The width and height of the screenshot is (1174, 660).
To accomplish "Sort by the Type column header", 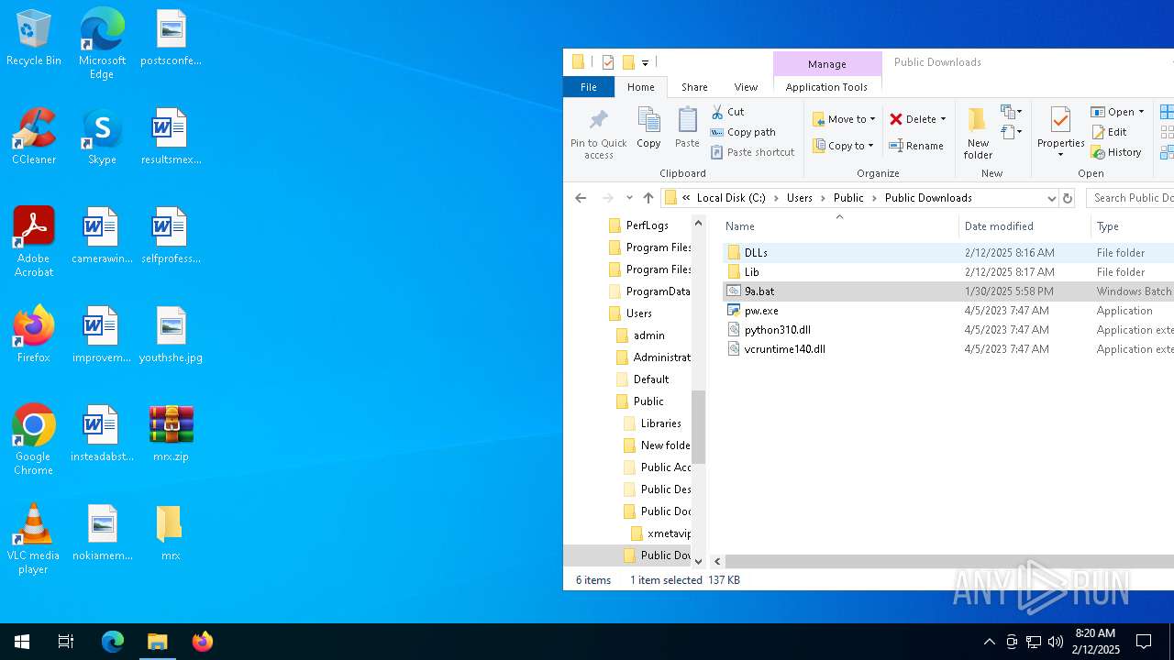I will 1133,226.
